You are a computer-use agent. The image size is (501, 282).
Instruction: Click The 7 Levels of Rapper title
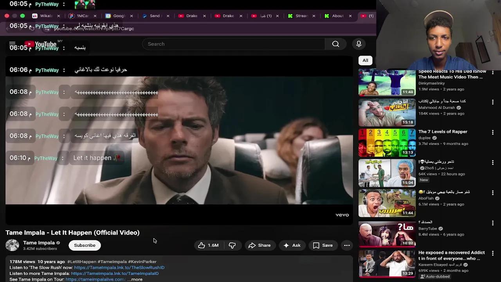tap(443, 132)
